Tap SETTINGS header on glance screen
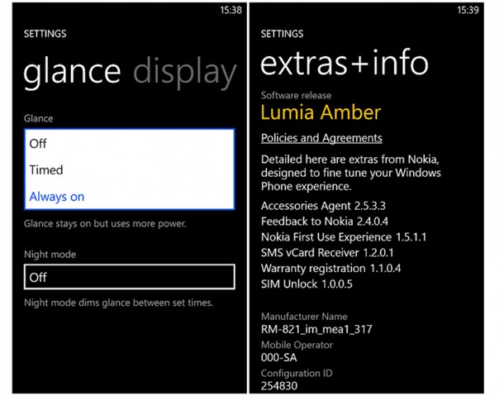Screen dimensions: 504x396 45,33
